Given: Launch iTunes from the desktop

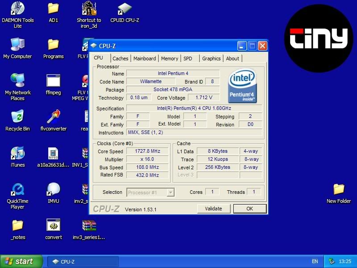Looking at the screenshot, I should click(17, 157).
